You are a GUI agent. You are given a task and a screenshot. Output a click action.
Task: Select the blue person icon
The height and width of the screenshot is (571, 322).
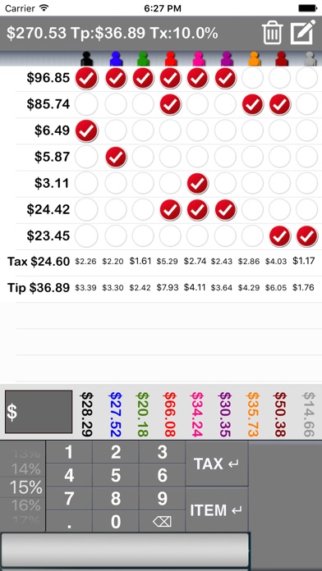point(115,58)
